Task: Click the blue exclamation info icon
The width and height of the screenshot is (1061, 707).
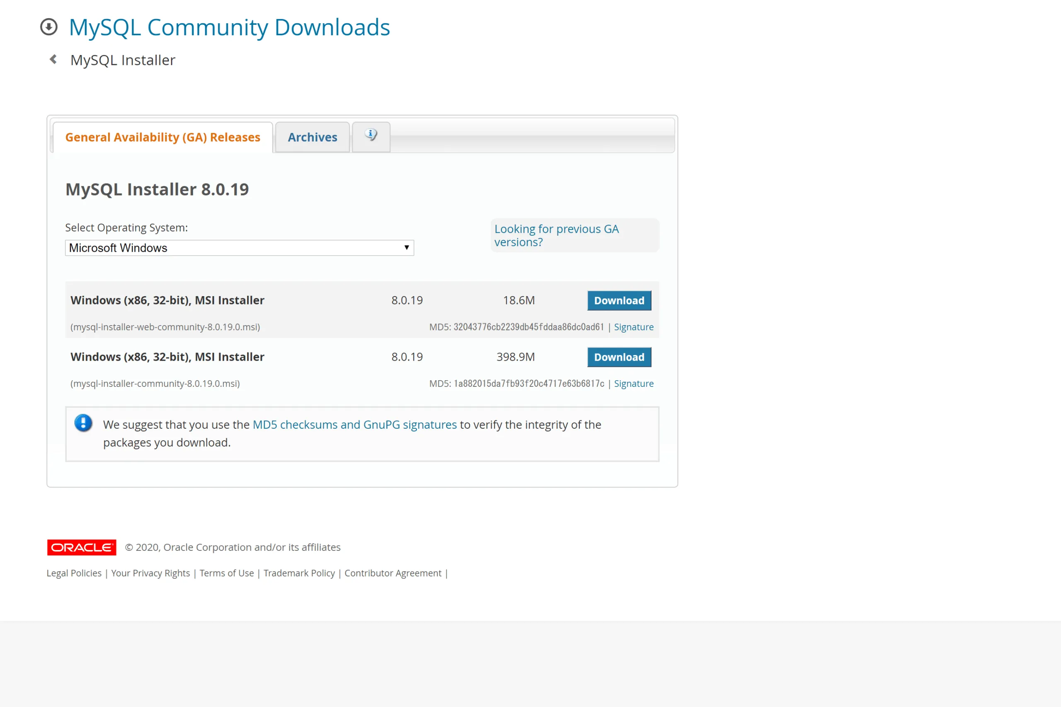Action: (83, 423)
